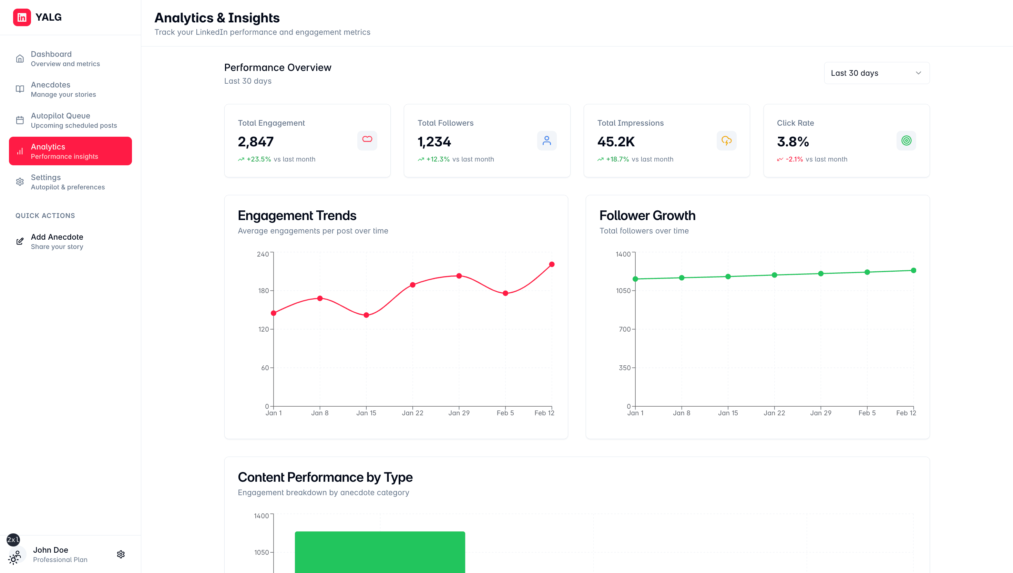Click the Engagement Trends data point for Feb 5
The image size is (1013, 573).
(x=505, y=293)
